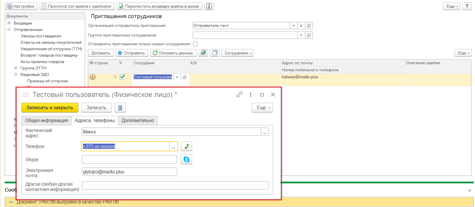Enable sending invitations only to new employees
Image resolution: width=475 pixels, height=207 pixels.
coord(195,44)
